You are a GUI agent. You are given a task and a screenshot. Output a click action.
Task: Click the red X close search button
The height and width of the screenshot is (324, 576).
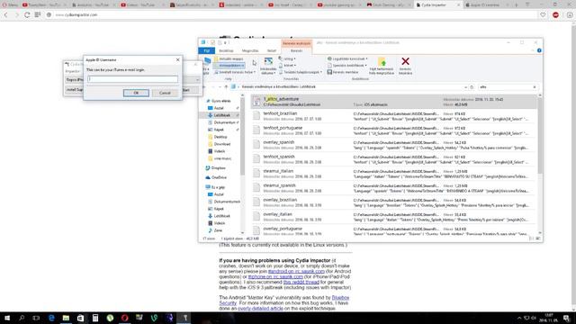(405, 66)
